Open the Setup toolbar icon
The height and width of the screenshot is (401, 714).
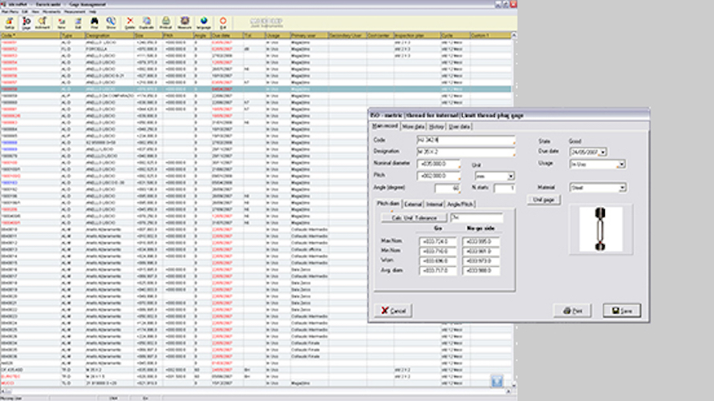coord(10,22)
